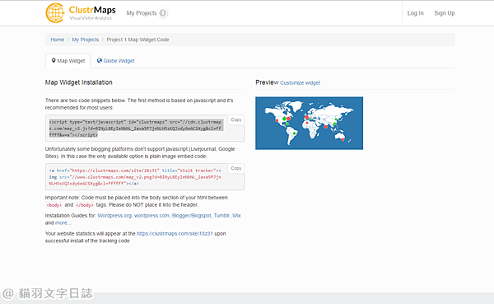This screenshot has width=494, height=304.
Task: Copy the plain image embed code
Action: coord(236,168)
